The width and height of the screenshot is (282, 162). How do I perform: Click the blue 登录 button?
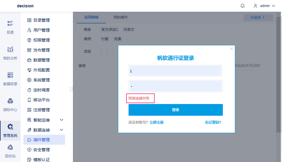(175, 110)
